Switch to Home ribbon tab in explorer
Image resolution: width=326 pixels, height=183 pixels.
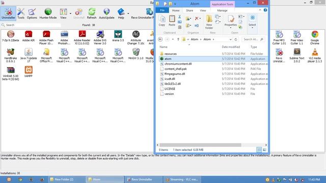(x=176, y=10)
